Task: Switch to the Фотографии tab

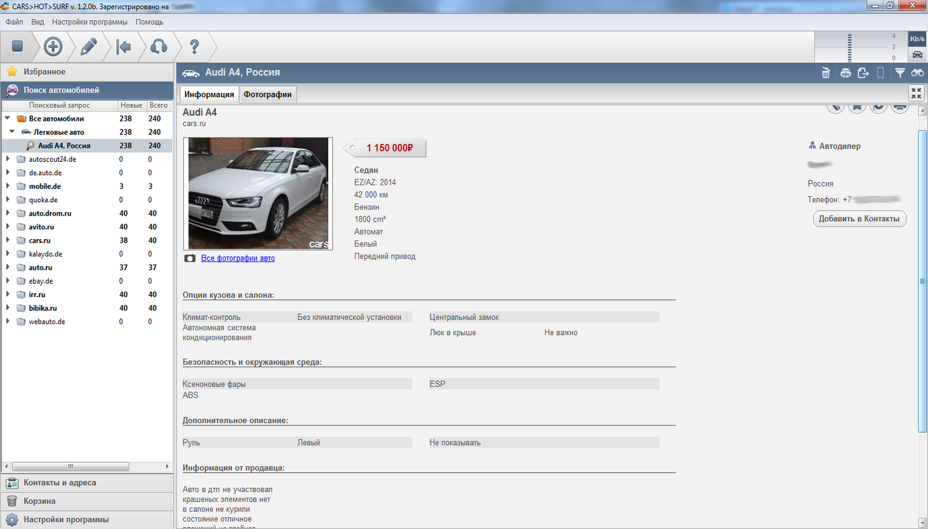Action: [x=268, y=94]
